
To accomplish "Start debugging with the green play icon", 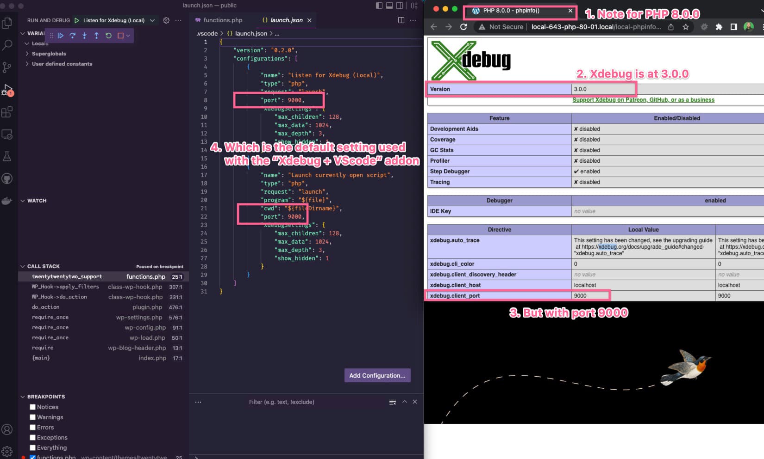I will tap(77, 20).
